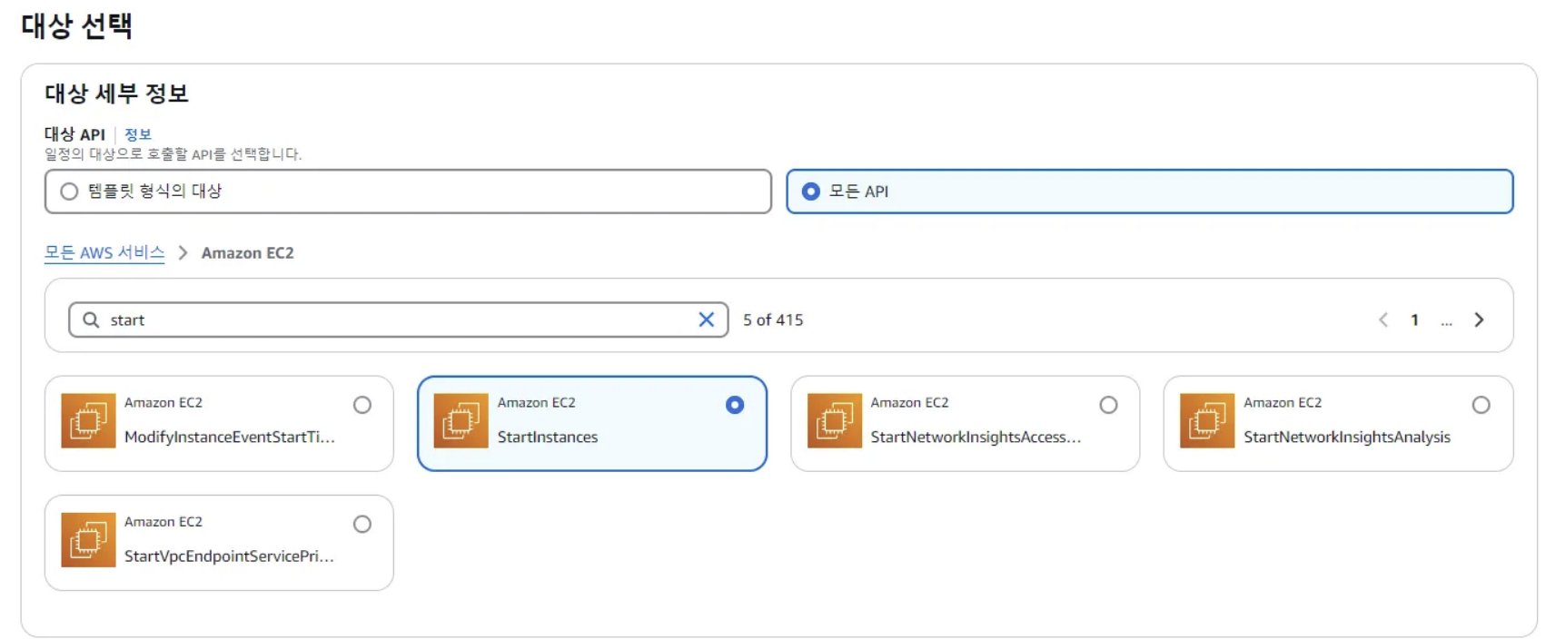Screen dimensions: 1546x639
Task: Click the 대상 세부 정보 heading
Action: coord(116,93)
